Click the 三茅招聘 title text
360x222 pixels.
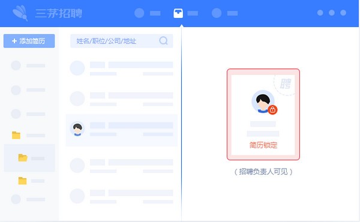pos(59,13)
